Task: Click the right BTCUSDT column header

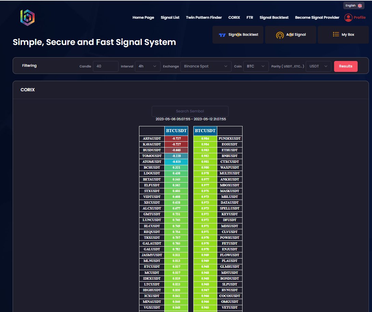Action: (x=205, y=131)
